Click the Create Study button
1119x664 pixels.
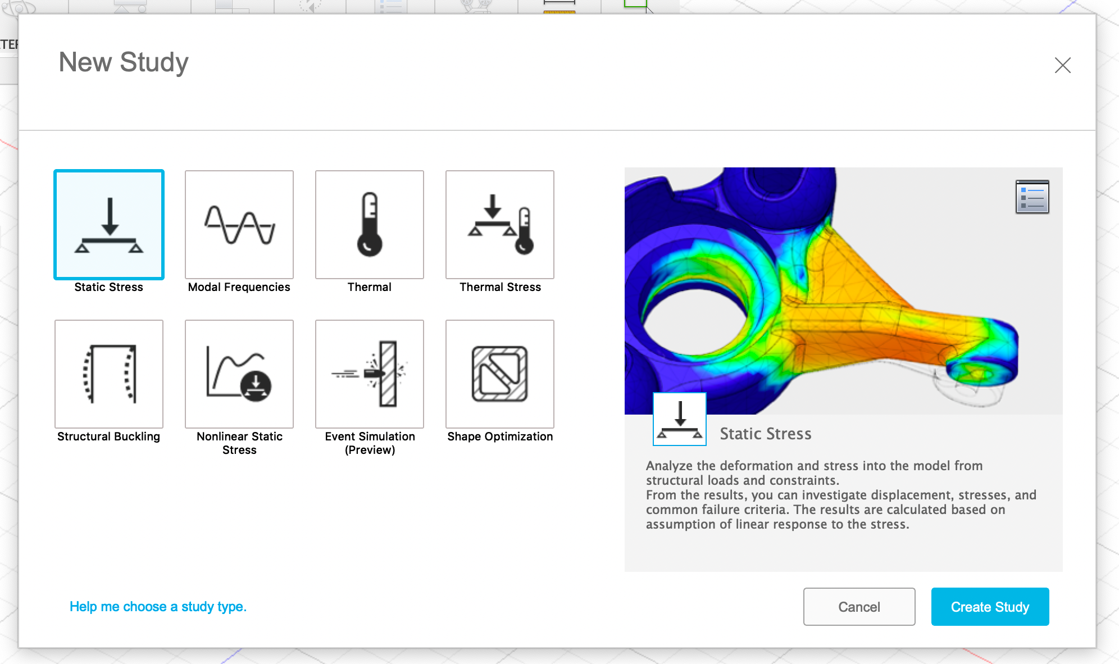pos(990,607)
